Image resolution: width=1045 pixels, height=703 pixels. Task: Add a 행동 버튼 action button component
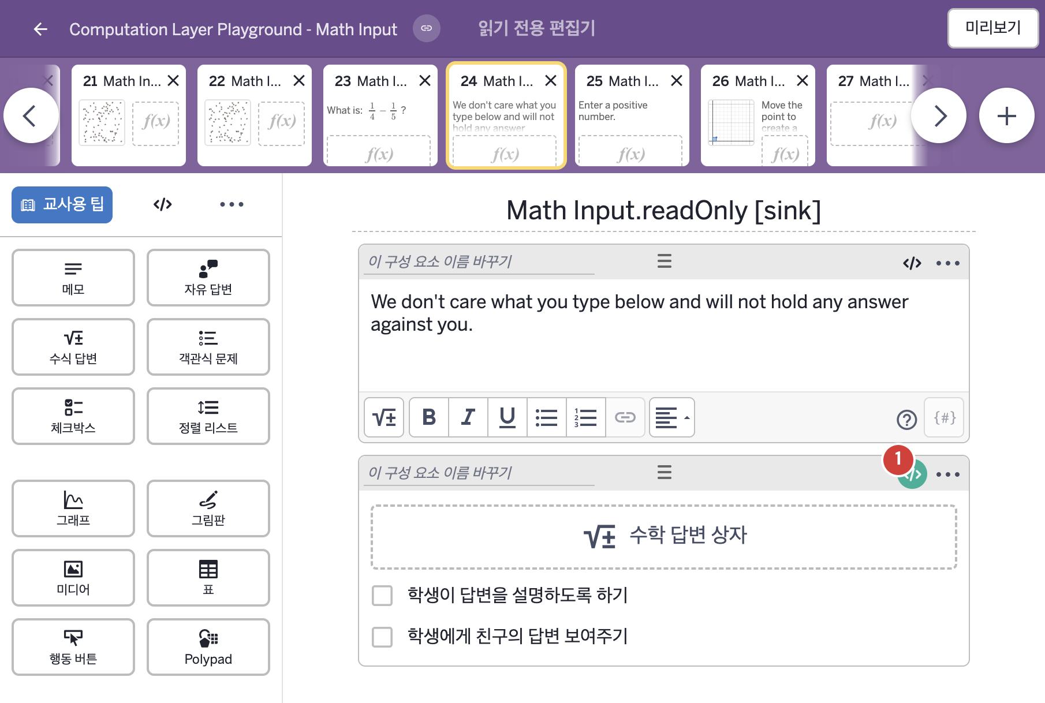pos(73,647)
